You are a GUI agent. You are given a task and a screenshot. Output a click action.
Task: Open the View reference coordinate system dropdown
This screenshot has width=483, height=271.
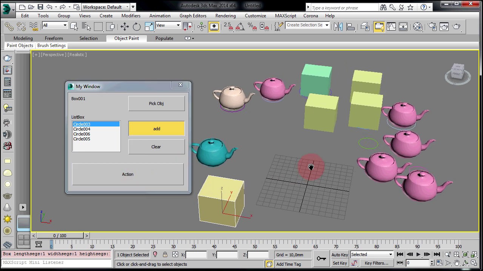click(x=168, y=26)
